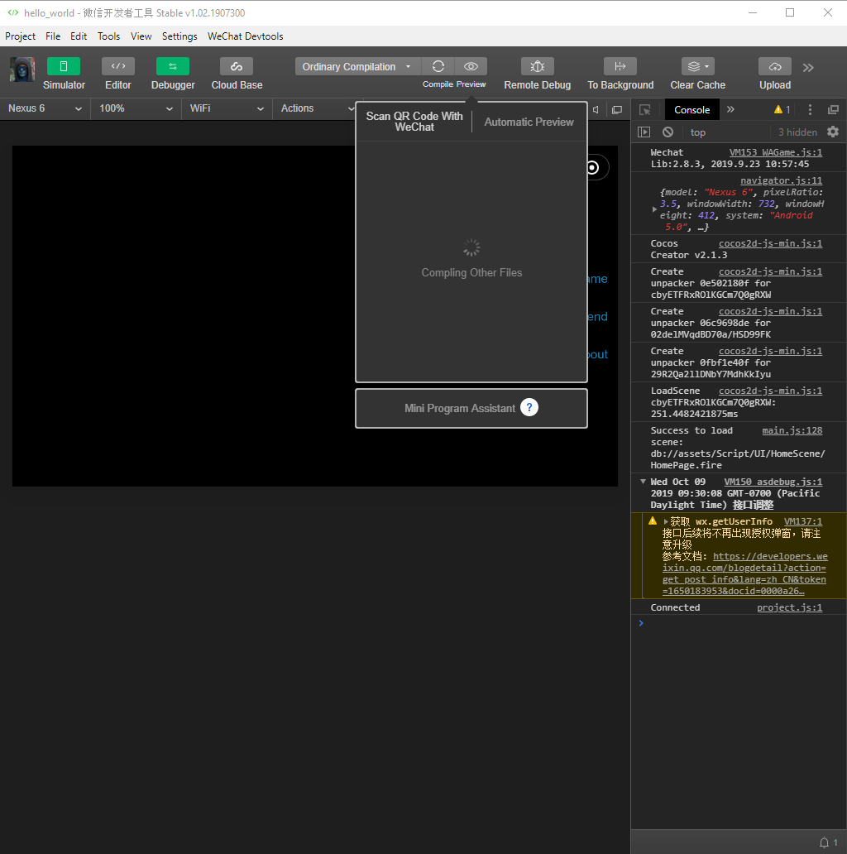The width and height of the screenshot is (847, 854).
Task: Start Remote Debug
Action: [538, 66]
